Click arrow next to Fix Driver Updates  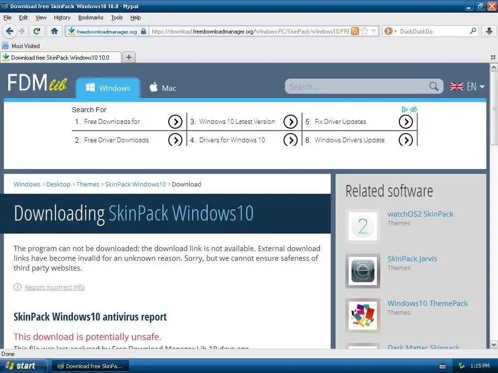click(406, 121)
